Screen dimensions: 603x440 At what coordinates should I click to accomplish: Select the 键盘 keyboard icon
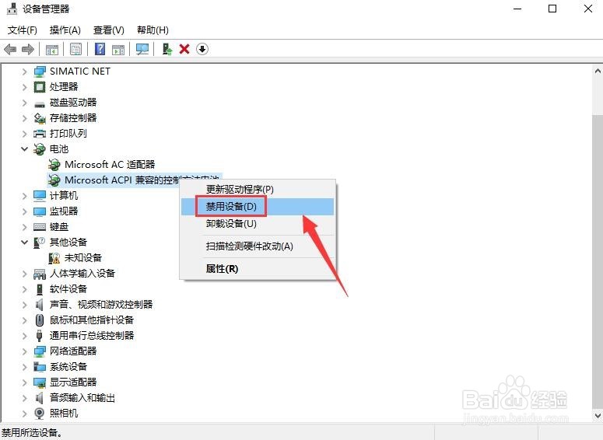(40, 227)
